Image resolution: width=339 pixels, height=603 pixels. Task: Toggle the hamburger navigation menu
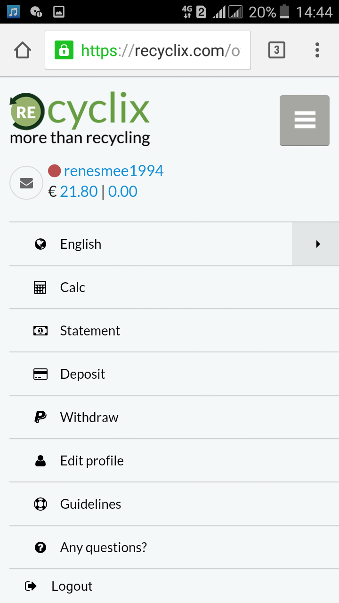point(305,120)
